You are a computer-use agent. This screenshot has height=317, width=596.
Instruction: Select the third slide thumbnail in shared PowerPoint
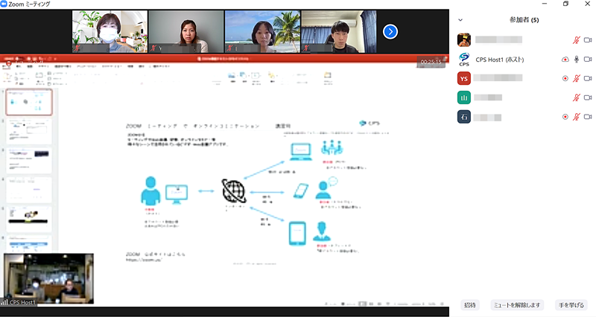(x=29, y=161)
